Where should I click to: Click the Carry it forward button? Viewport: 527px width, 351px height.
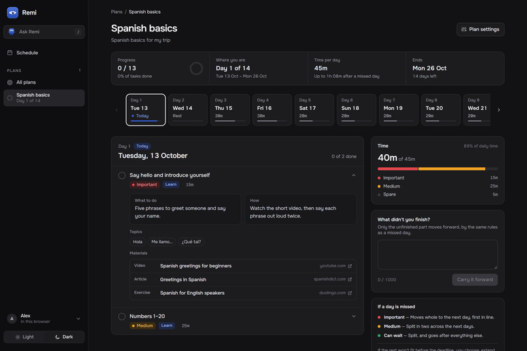(x=475, y=280)
